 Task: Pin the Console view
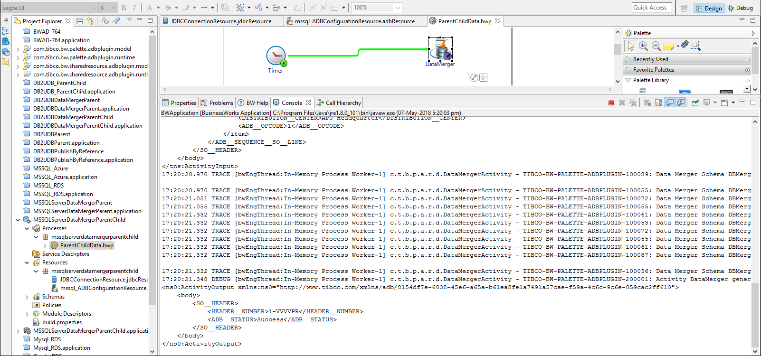click(x=695, y=103)
